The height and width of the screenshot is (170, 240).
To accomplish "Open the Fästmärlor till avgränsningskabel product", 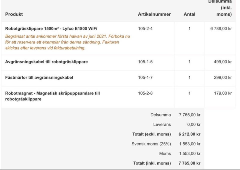I will [39, 77].
